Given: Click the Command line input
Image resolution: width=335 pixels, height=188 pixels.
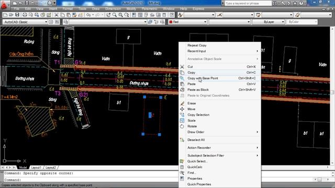Looking at the screenshot, I should tap(158, 180).
